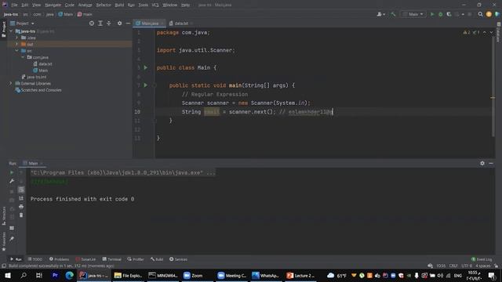
Task: Hide the Run tool window with minus icon
Action: coord(491,163)
